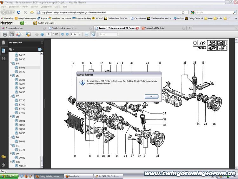The height and width of the screenshot is (179, 238).
Task: Click OK in the Adobe Reader dialog
Action: coord(151,96)
